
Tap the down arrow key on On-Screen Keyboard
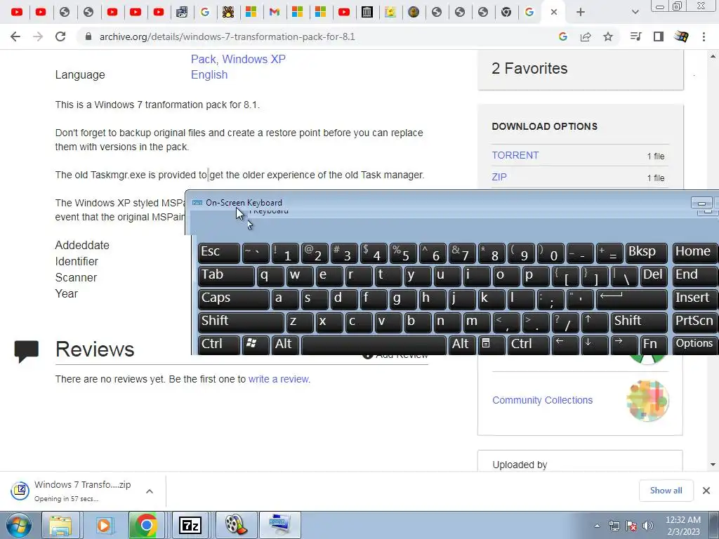(595, 345)
